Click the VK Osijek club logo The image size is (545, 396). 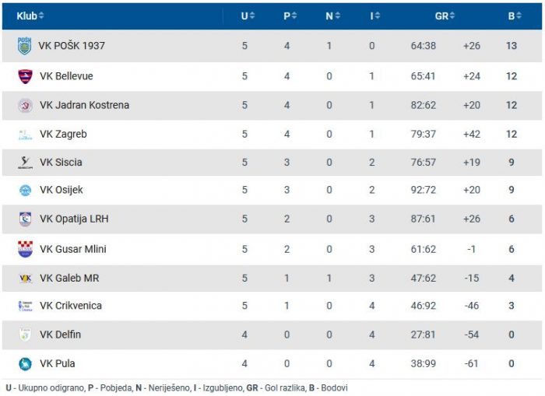tap(25, 191)
